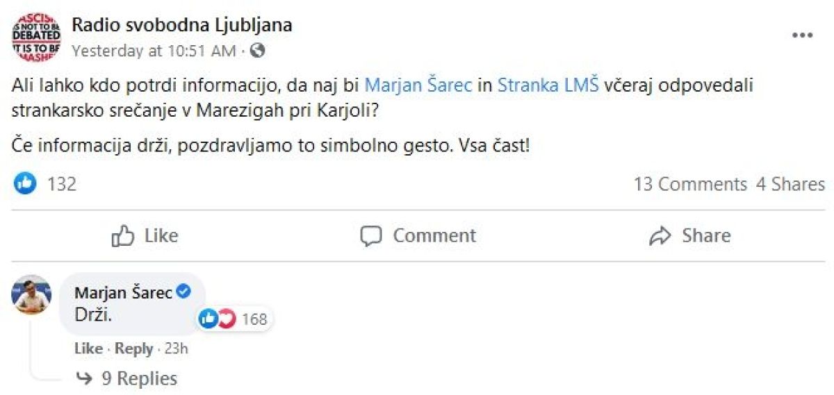Click the thumbs-up icon on Like button
This screenshot has width=834, height=395.
(x=123, y=236)
